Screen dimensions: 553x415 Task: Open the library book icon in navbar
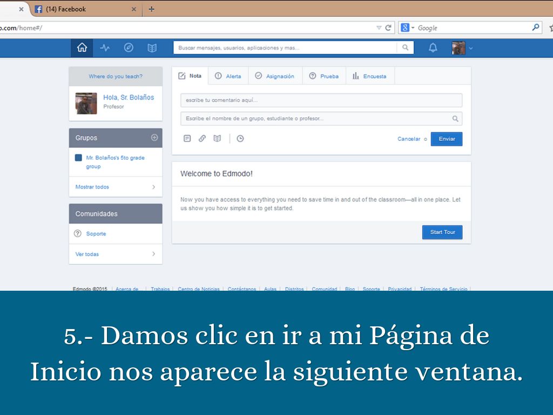(152, 48)
